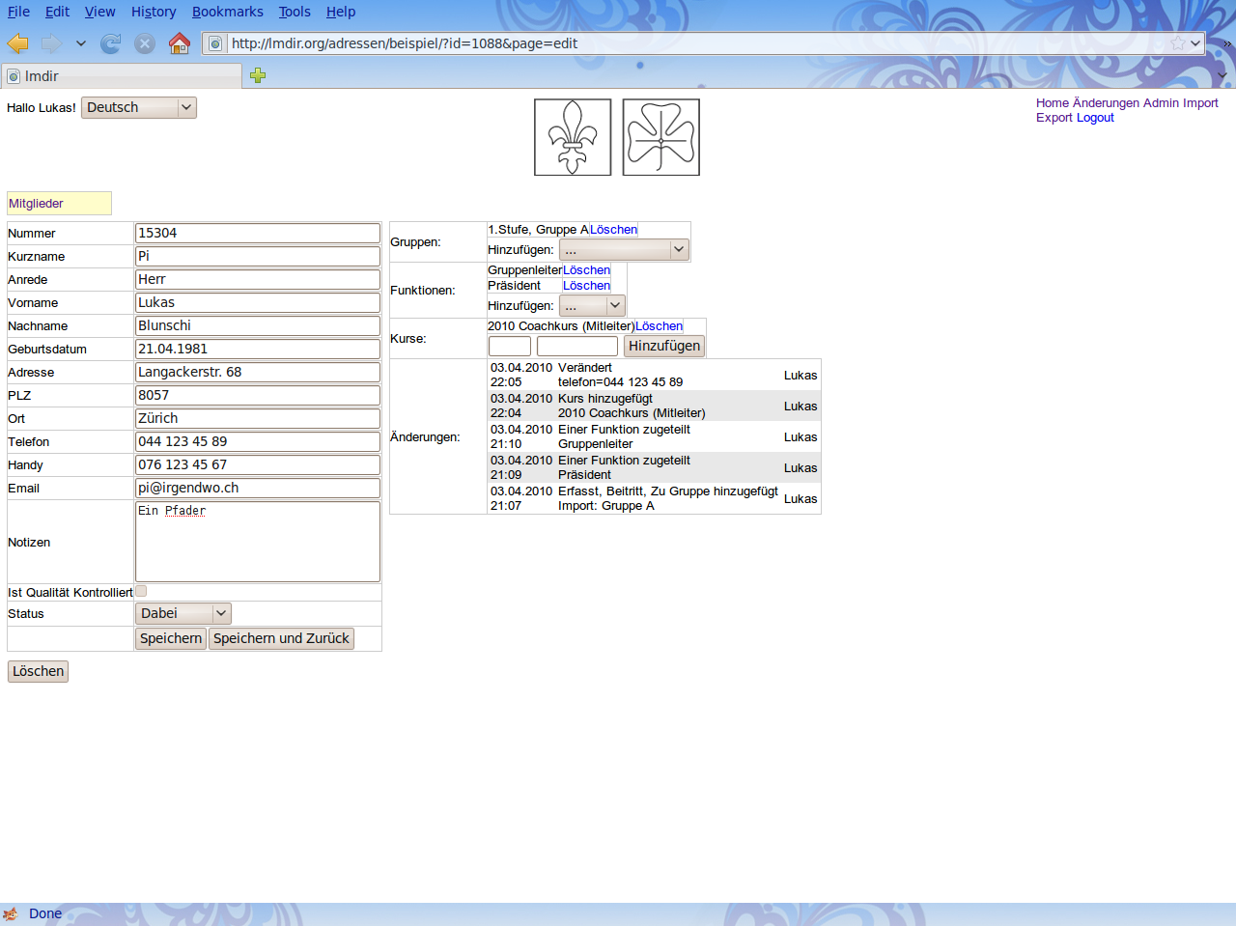Viewport: 1236px width, 926px height.
Task: Click the stop loading icon
Action: (145, 43)
